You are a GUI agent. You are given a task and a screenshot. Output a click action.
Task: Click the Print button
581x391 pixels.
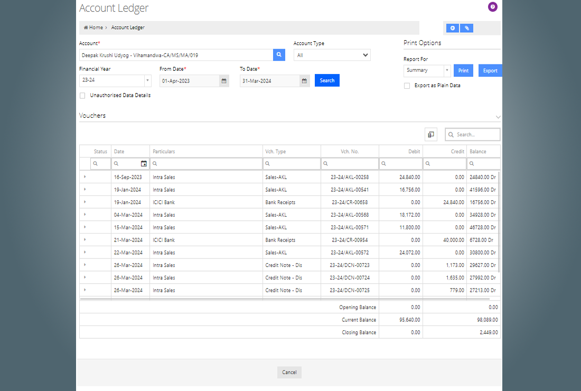pyautogui.click(x=463, y=70)
